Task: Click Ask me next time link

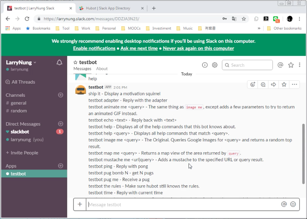Action: click(139, 48)
